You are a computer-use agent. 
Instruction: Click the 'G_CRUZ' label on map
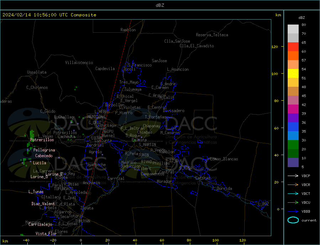(x=95, y=123)
